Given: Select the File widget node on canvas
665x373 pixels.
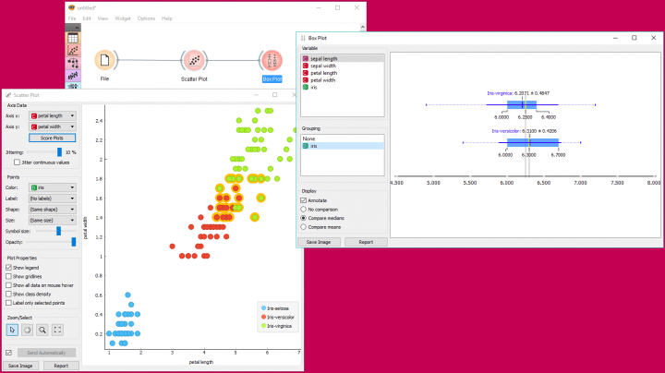Looking at the screenshot, I should [104, 60].
